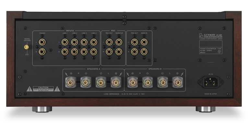
Task: Click the LINE-3 label text
Action: [x=84, y=33]
